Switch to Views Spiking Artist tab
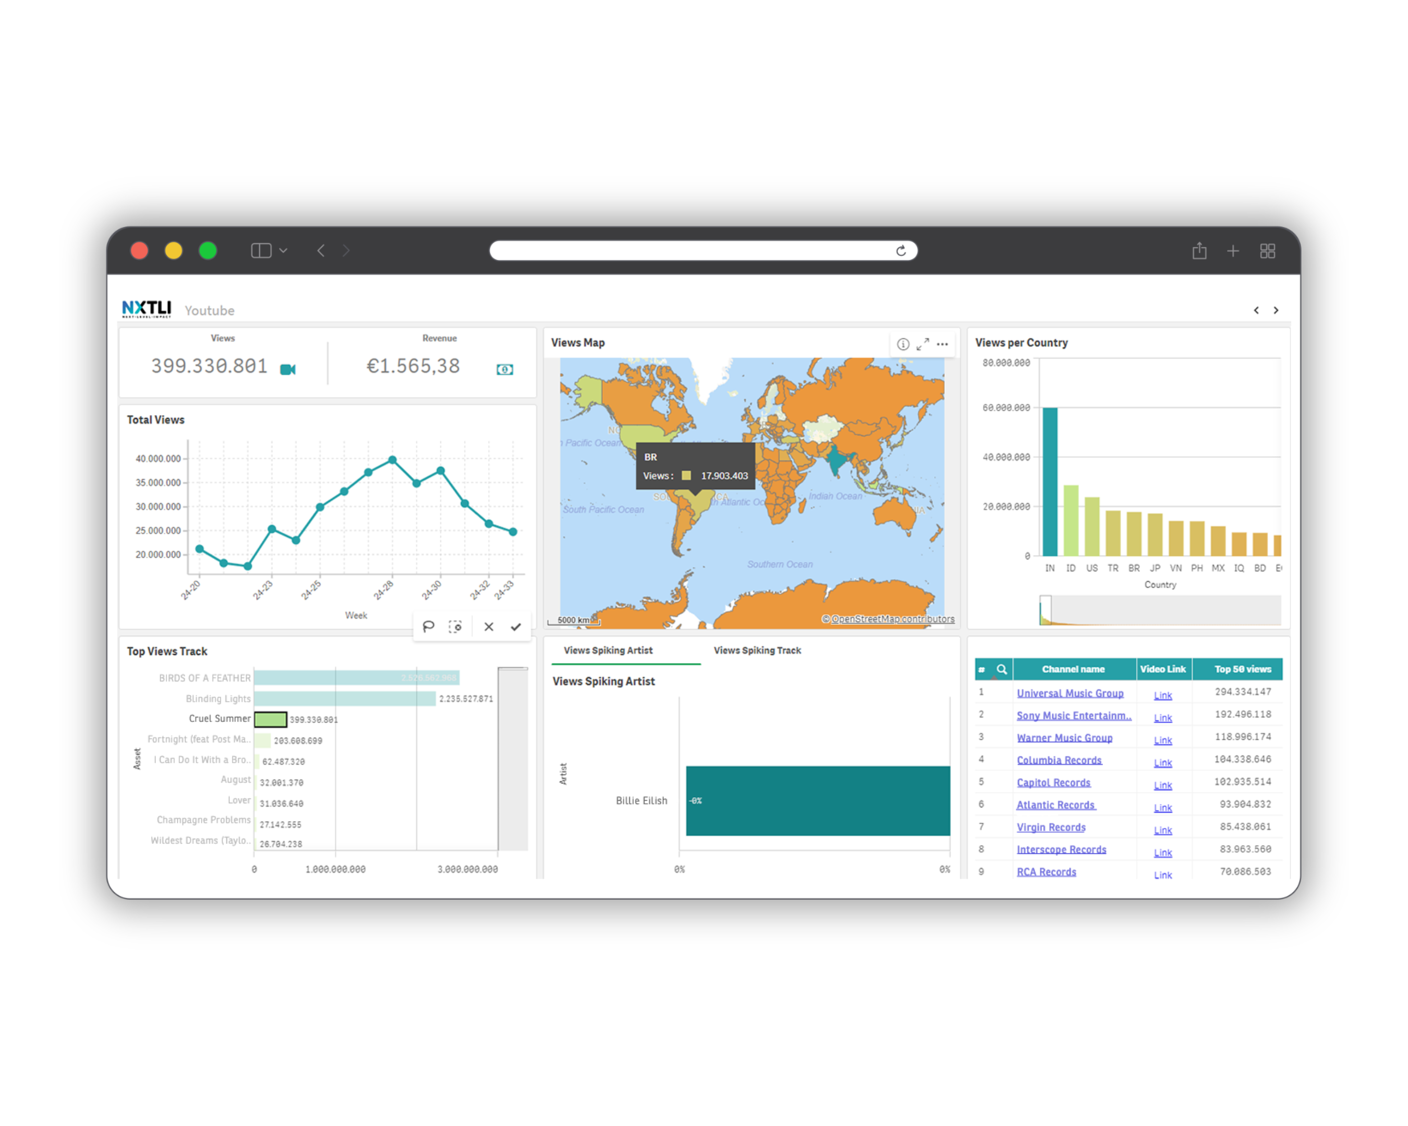1408x1126 pixels. [x=608, y=650]
